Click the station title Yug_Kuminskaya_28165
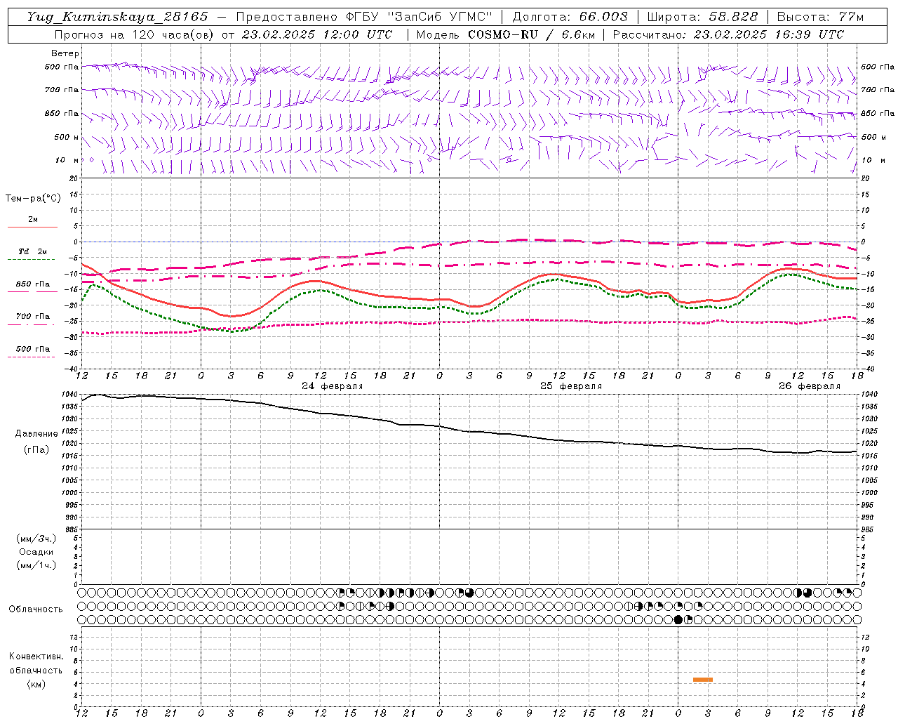This screenshot has width=898, height=719. [117, 17]
